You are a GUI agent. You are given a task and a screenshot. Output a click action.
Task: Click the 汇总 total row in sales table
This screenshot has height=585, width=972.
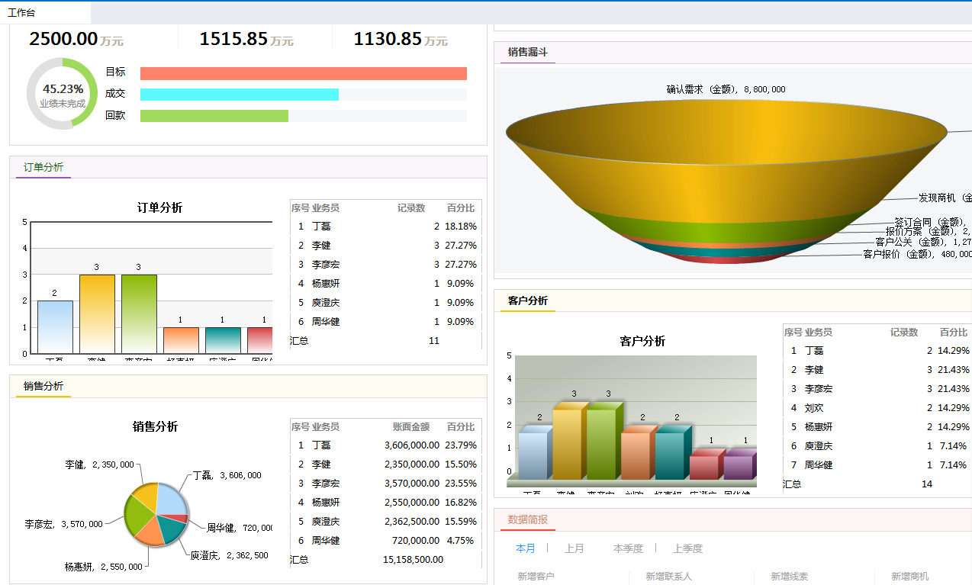coord(359,559)
